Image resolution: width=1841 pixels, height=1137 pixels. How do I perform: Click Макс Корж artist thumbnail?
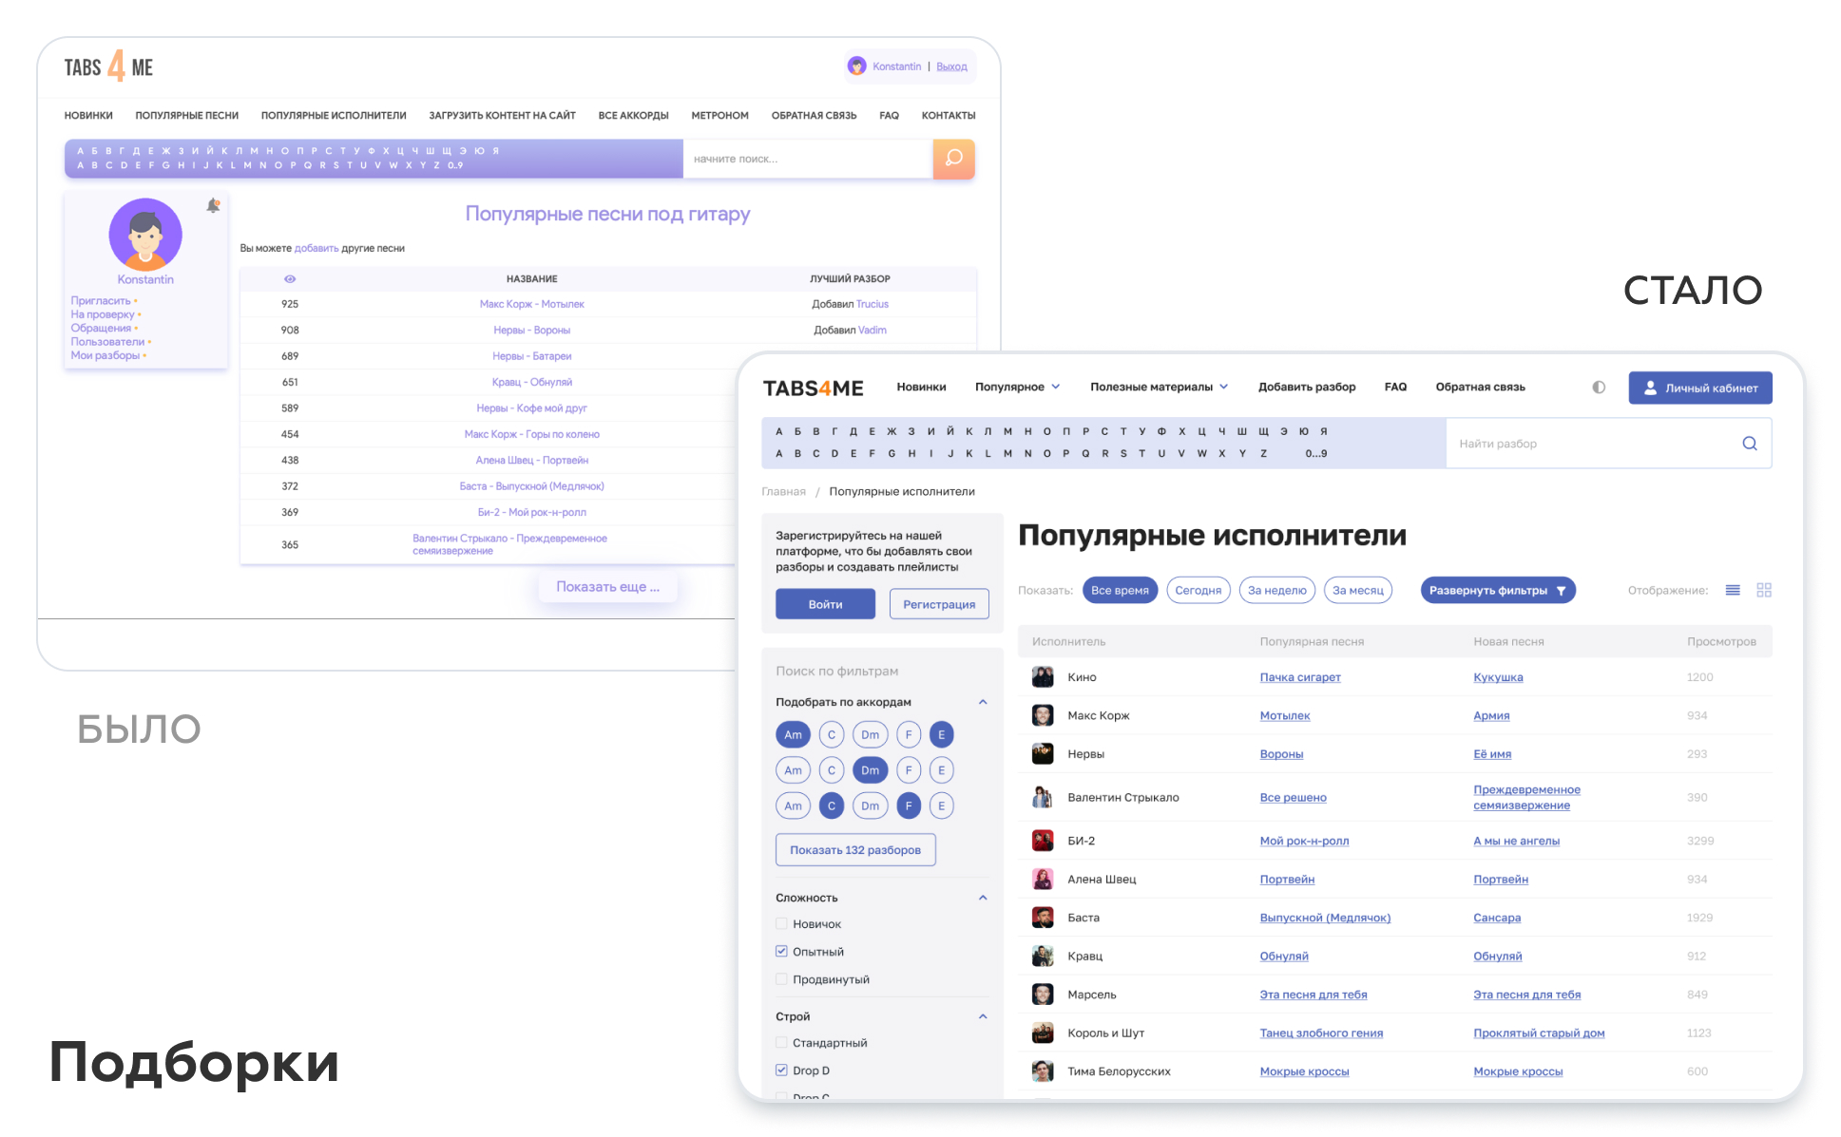pyautogui.click(x=1043, y=715)
